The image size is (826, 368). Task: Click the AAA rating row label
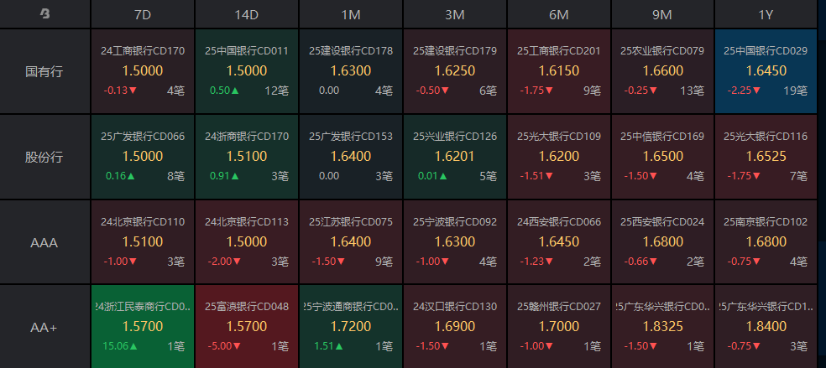44,242
